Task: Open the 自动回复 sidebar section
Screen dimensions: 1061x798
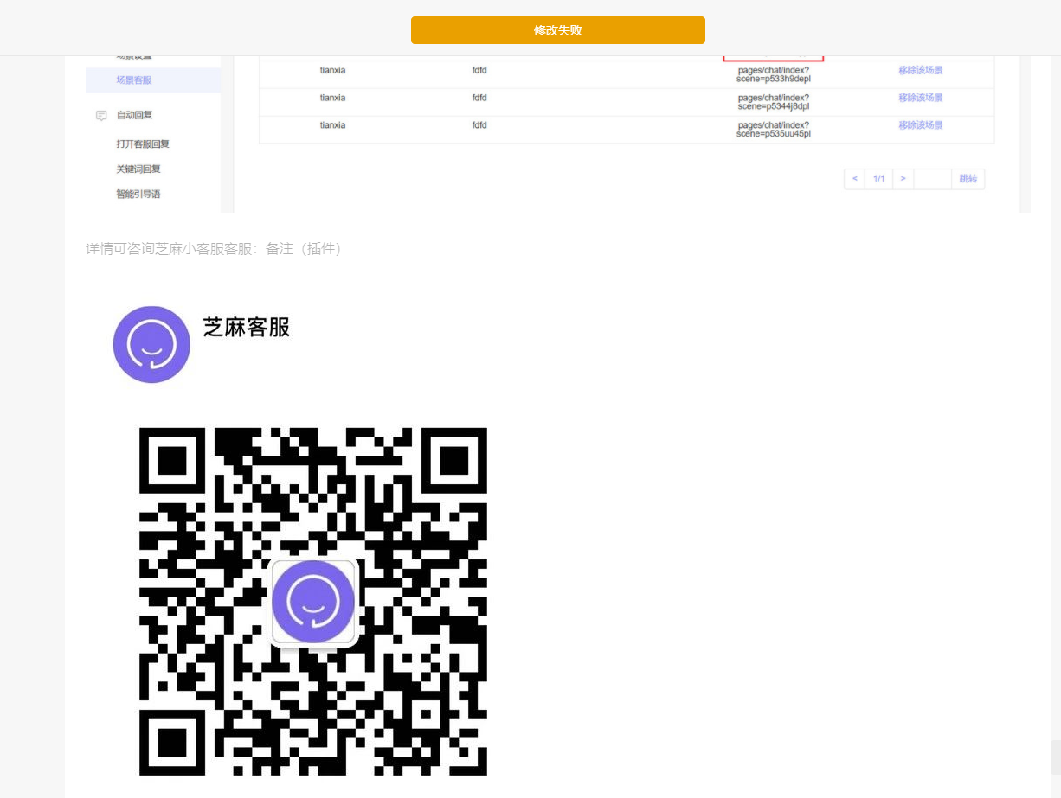Action: click(x=134, y=115)
